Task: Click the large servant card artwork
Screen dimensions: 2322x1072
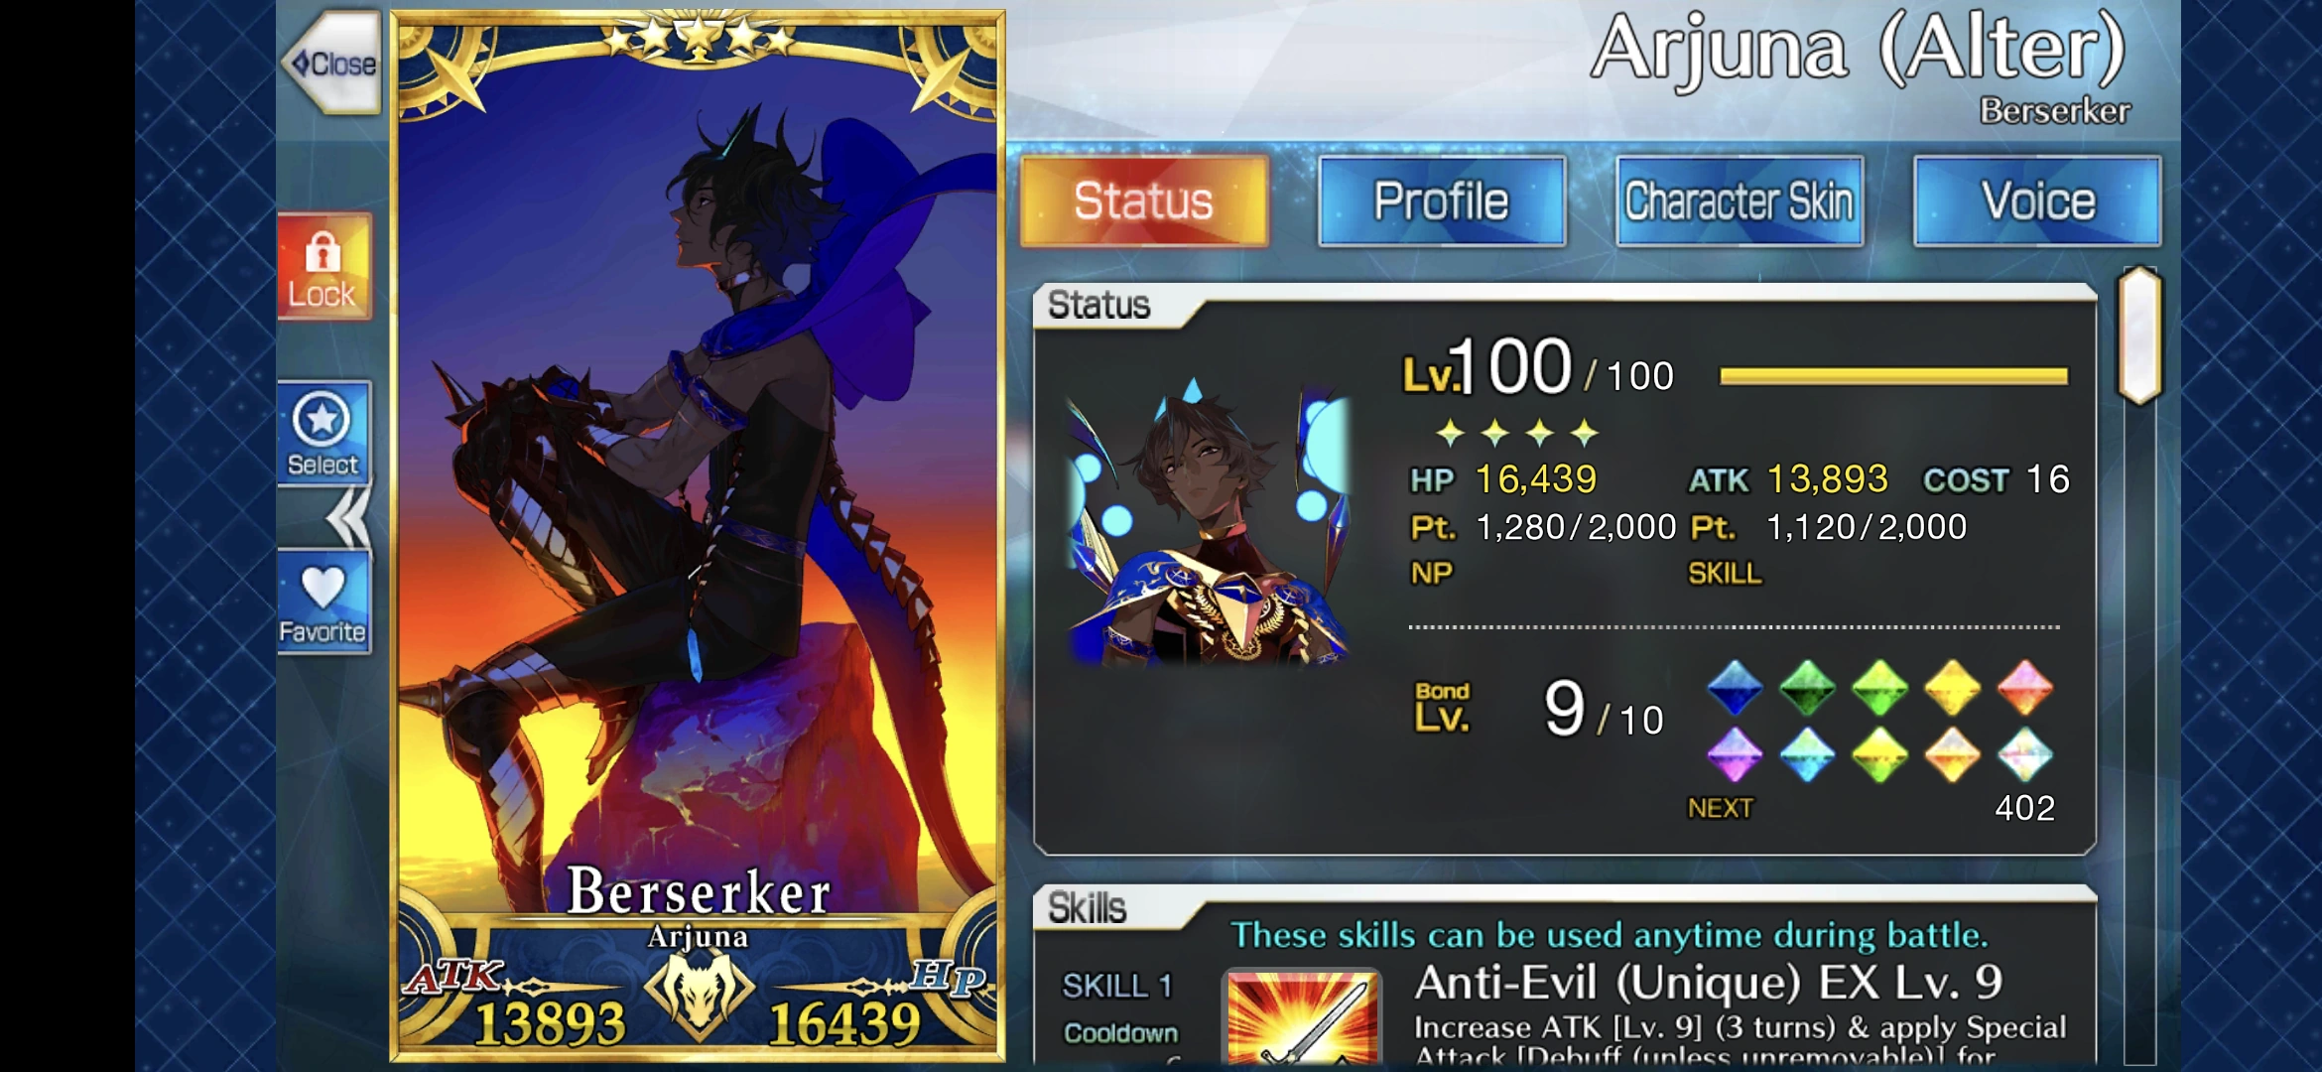Action: pyautogui.click(x=698, y=536)
